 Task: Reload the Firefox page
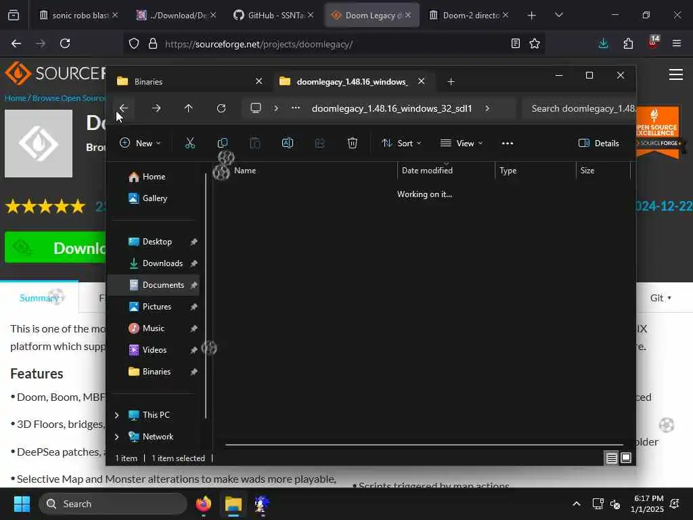[65, 43]
